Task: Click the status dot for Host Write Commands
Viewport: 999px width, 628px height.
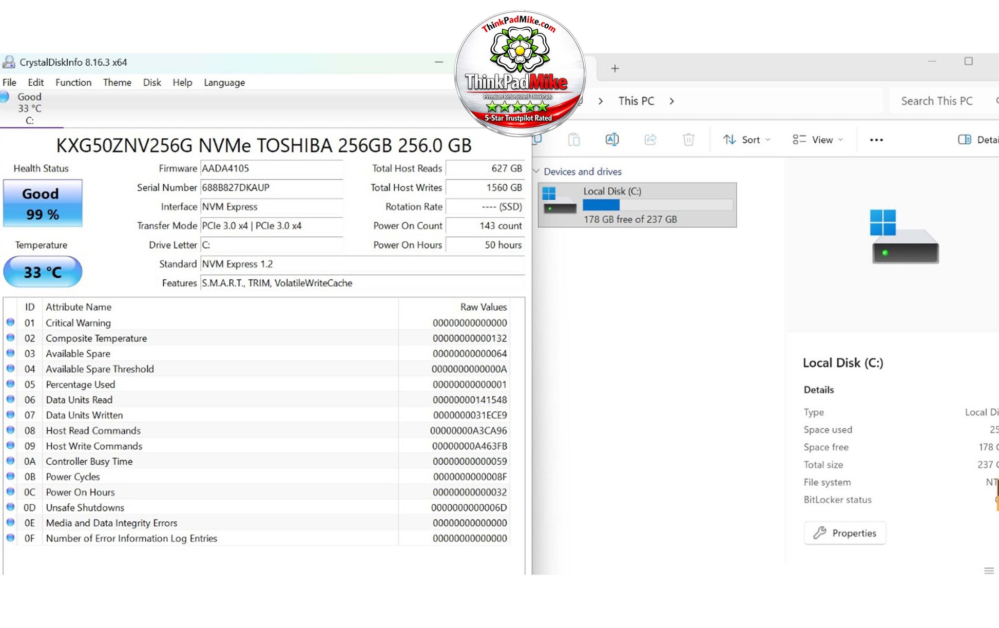Action: pos(10,446)
